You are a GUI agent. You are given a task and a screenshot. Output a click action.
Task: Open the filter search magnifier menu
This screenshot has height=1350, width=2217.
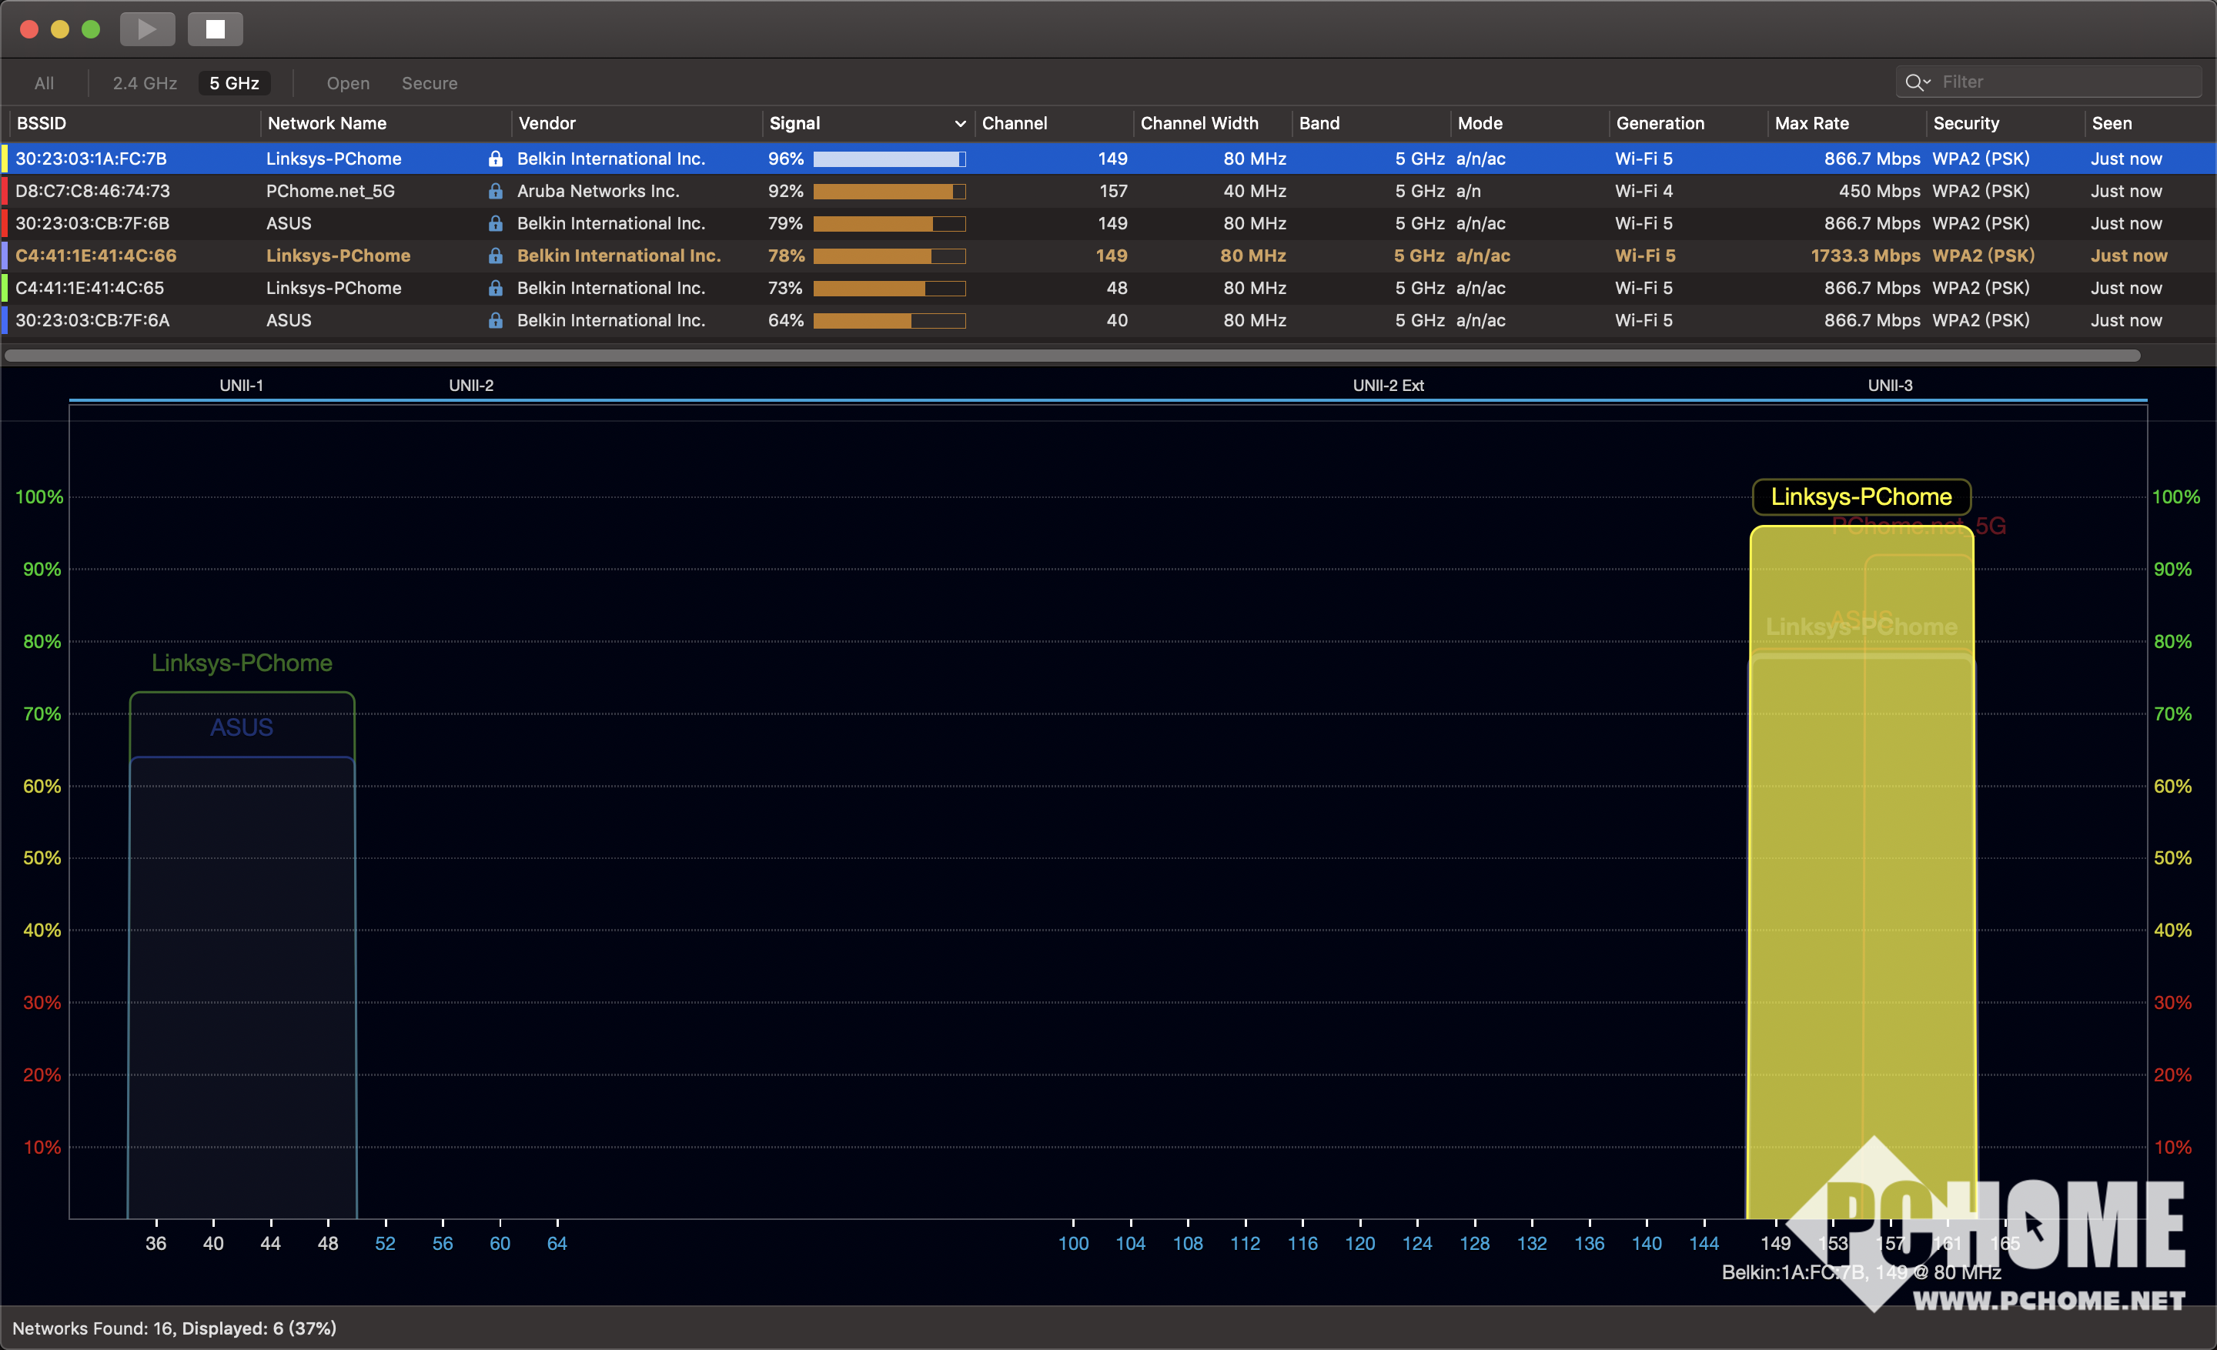pos(1918,82)
